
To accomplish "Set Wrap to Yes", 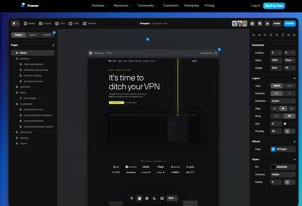I will click(277, 116).
